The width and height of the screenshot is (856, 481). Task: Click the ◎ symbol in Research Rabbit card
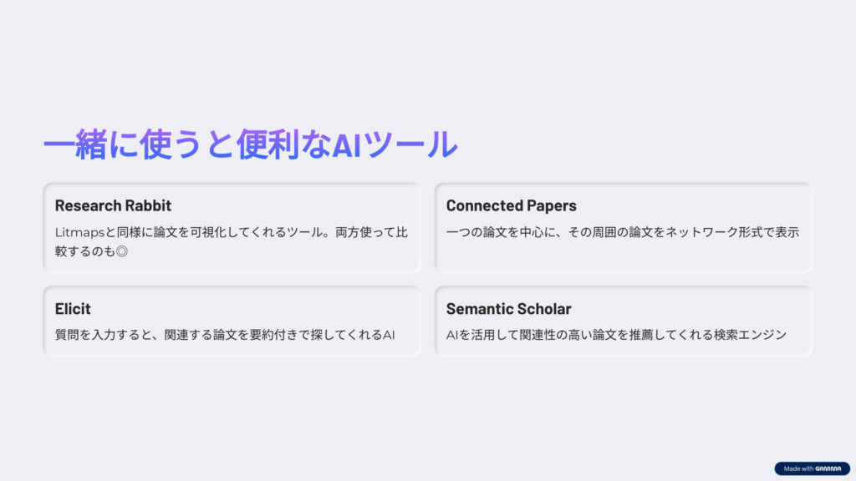pyautogui.click(x=122, y=251)
